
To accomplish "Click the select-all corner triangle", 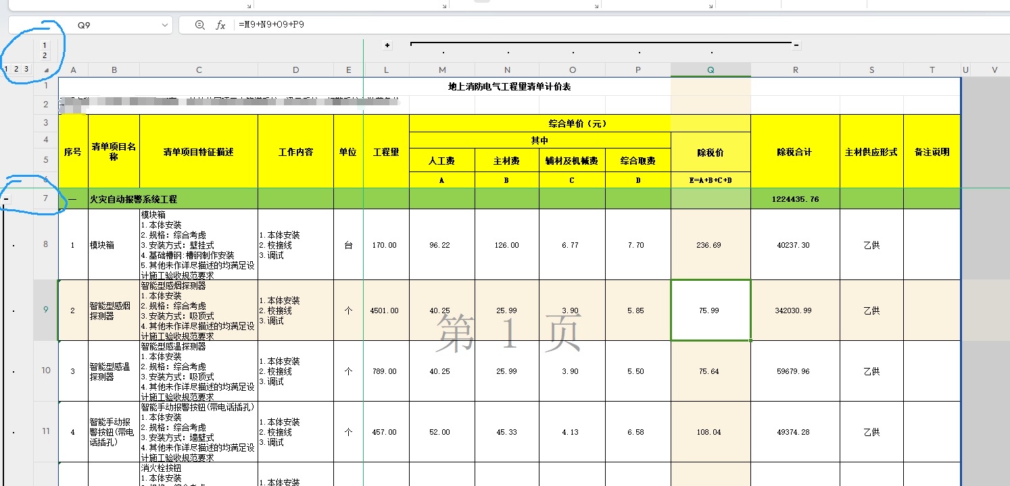I will coord(46,70).
